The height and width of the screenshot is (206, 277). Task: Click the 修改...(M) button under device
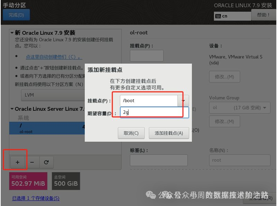point(225,77)
